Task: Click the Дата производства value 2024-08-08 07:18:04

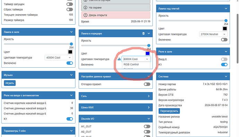Action: pyautogui.click(x=216, y=105)
